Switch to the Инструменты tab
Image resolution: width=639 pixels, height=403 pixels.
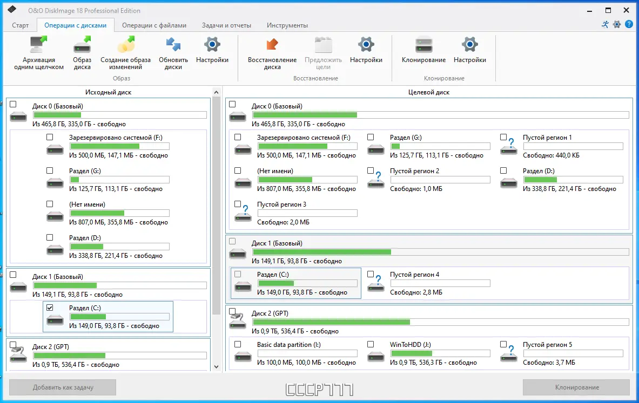coord(287,25)
